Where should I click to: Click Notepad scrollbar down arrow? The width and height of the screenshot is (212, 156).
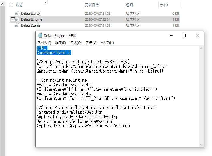pyautogui.click(x=201, y=145)
